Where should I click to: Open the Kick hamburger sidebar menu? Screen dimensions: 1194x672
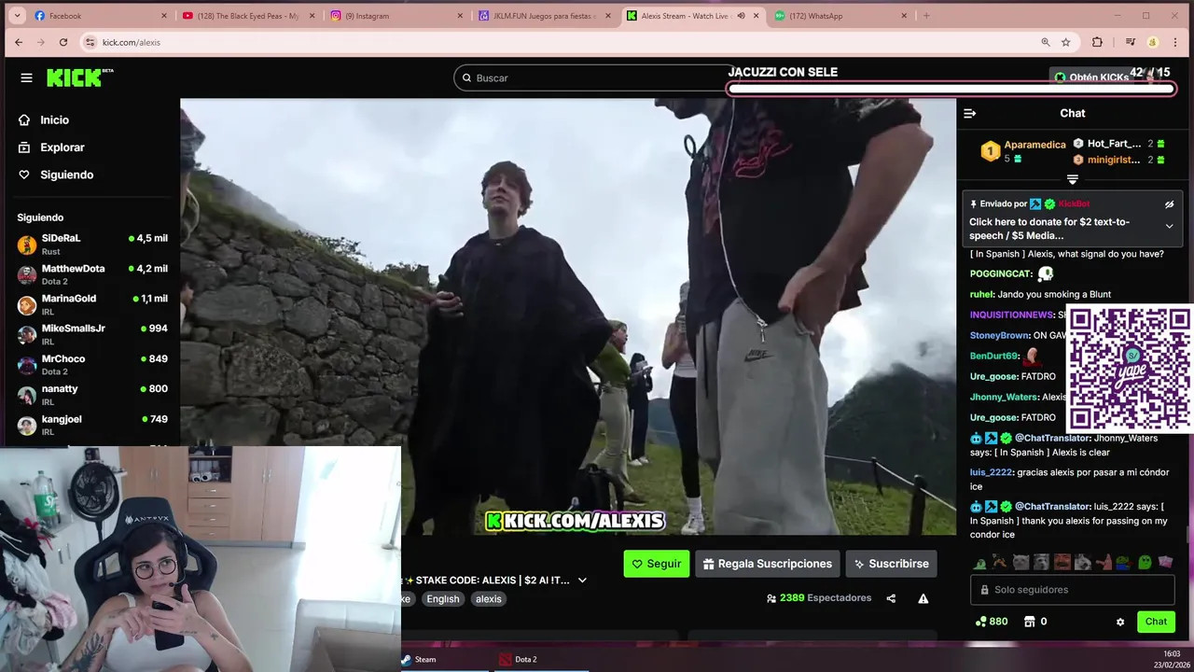coord(26,77)
